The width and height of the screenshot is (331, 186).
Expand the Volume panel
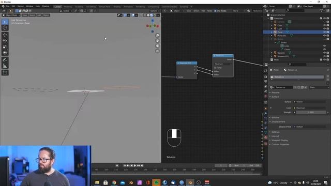[x=275, y=117]
